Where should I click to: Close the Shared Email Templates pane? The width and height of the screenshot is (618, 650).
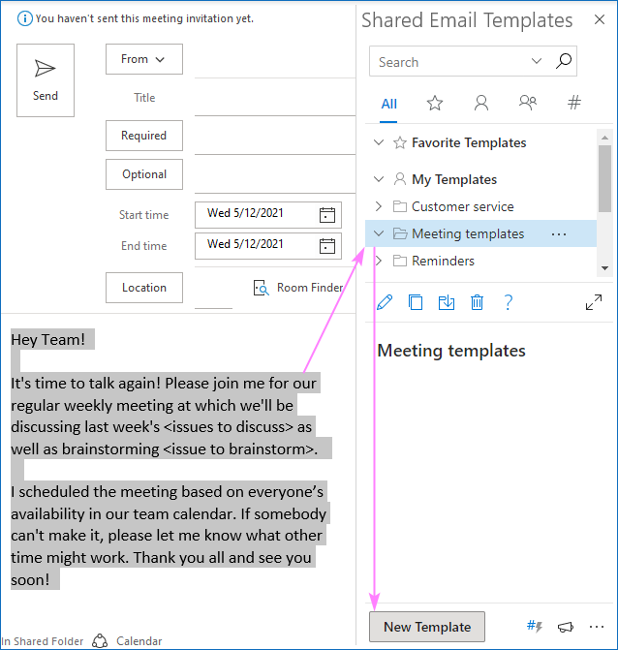coord(600,19)
